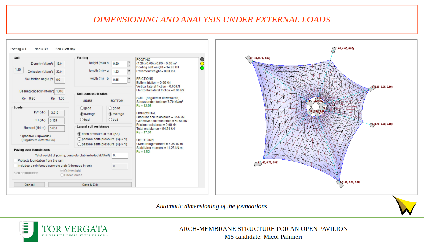Select footing 5 marker in the membrane view

pos(340,184)
